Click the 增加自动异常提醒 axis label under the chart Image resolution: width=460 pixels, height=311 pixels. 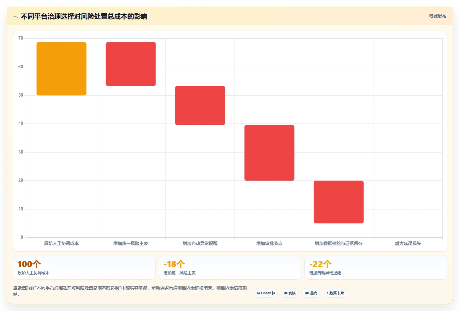pos(200,243)
